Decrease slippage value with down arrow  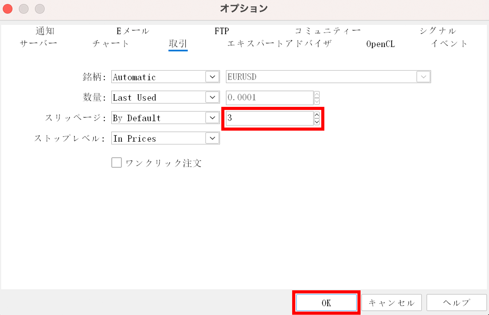317,122
